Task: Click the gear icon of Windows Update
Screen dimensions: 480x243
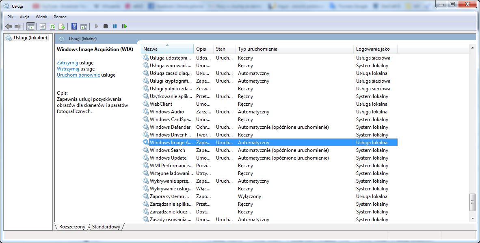Action: click(x=146, y=158)
